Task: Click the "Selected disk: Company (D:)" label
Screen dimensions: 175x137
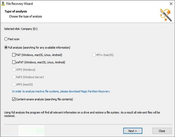Action: [21, 29]
